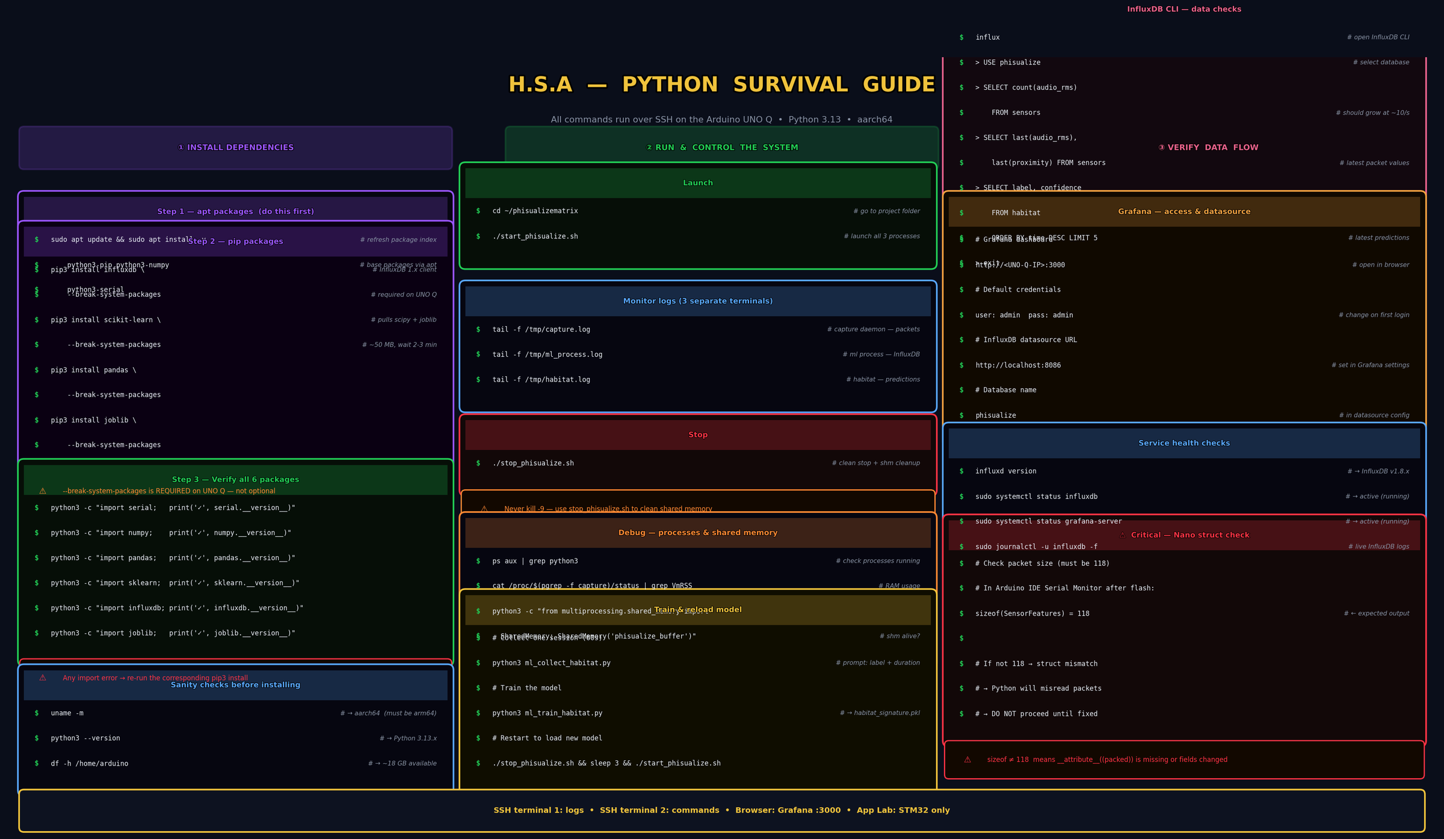Screen dimensions: 1444x839
Task: Click 'pip3 install pandas \' command
Action: pyautogui.click(x=93, y=370)
